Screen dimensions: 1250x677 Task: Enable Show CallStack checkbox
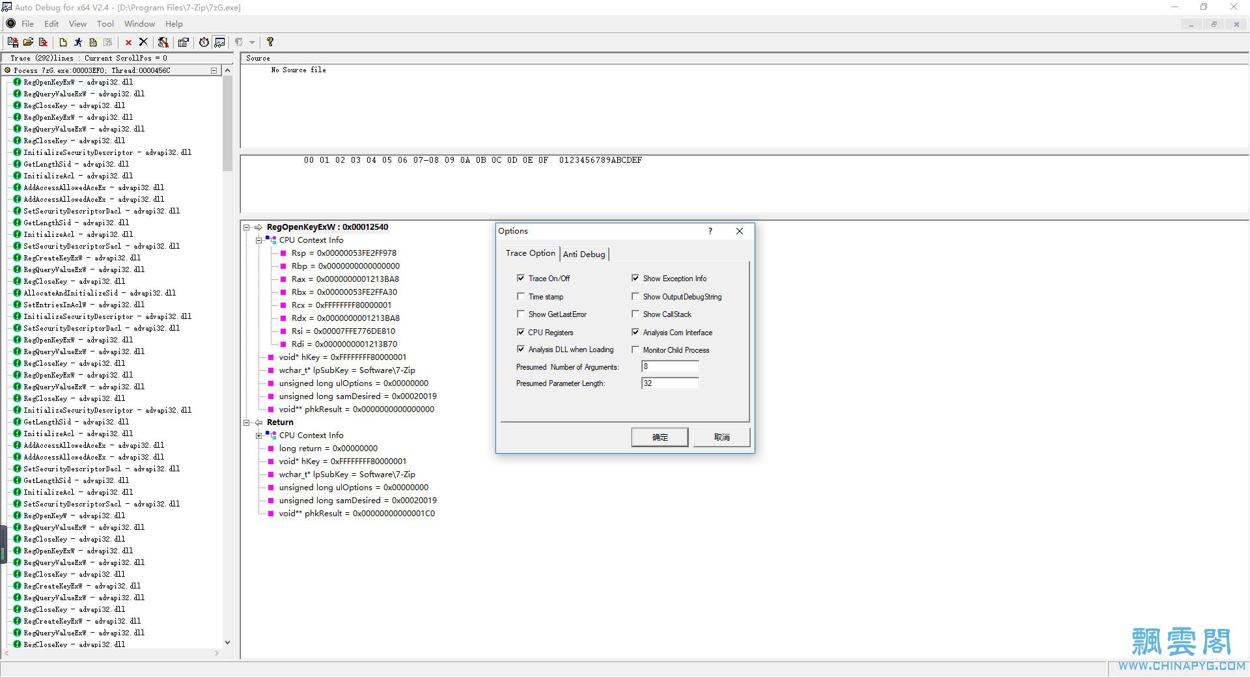click(635, 314)
